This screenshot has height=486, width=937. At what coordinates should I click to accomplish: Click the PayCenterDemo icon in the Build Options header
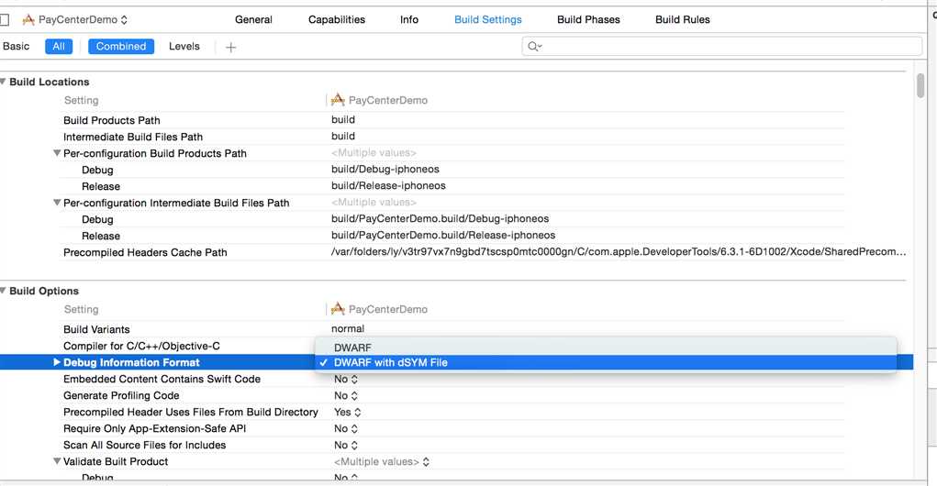(x=338, y=309)
